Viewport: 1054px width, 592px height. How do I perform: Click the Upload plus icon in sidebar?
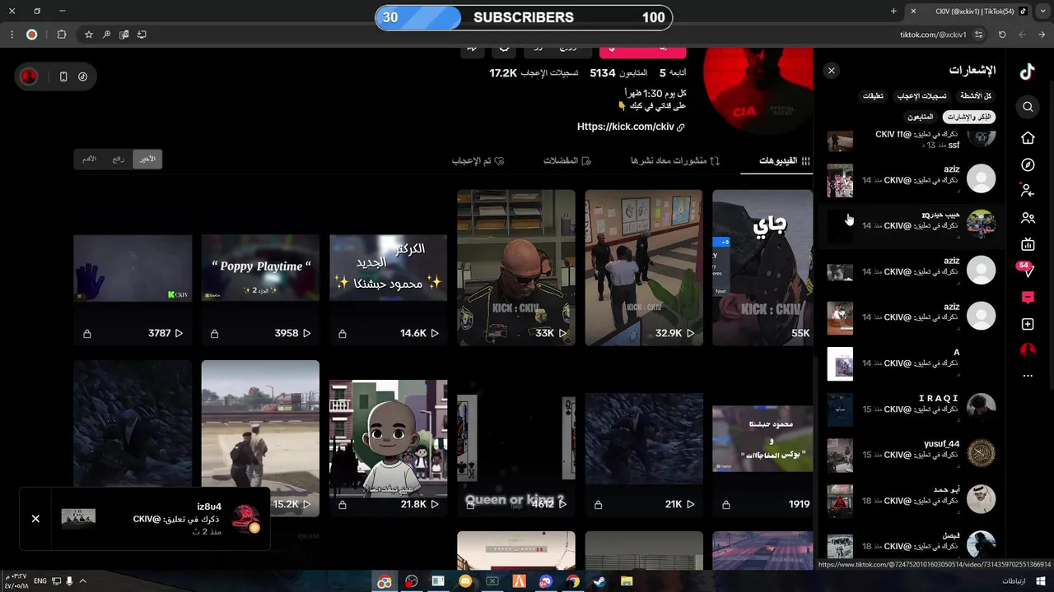tap(1028, 324)
